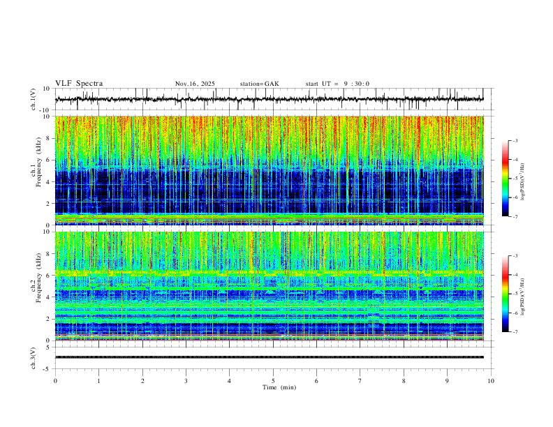Image resolution: width=553 pixels, height=427 pixels.
Task: Click the ch.2 spectrogram panel
Action: [269, 286]
